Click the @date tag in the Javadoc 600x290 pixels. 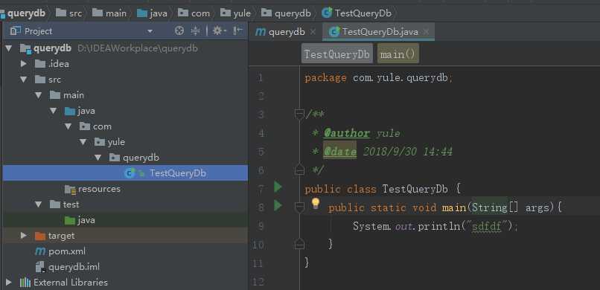click(339, 152)
